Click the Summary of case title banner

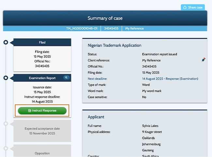click(x=105, y=18)
